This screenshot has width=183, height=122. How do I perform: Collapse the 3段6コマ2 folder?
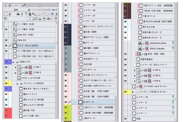coord(13,62)
